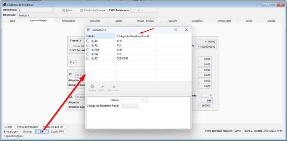This screenshot has width=287, height=141.
Task: Select the 5454 benefit code cell
Action: click(x=135, y=50)
